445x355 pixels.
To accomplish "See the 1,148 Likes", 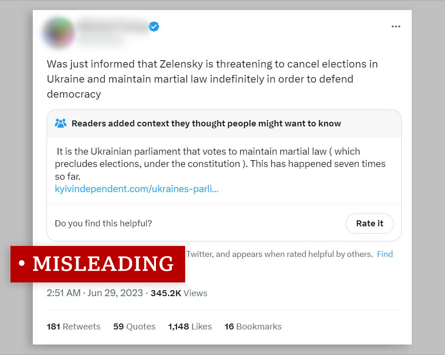I will pos(190,326).
